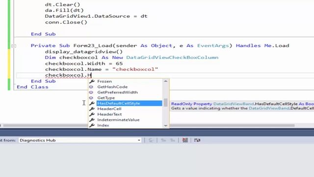
Task: Click IntelliSense list scroll down arrow
Action: (x=166, y=126)
